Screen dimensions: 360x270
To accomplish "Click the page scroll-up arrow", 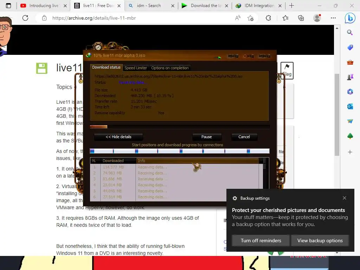I will (x=337, y=28).
